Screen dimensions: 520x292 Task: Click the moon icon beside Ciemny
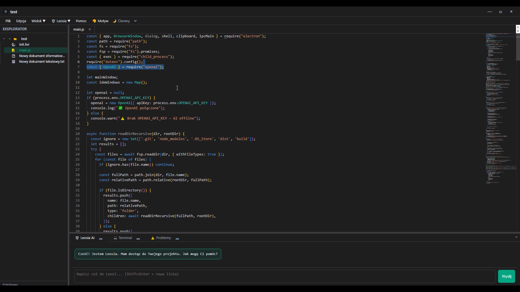(115, 21)
